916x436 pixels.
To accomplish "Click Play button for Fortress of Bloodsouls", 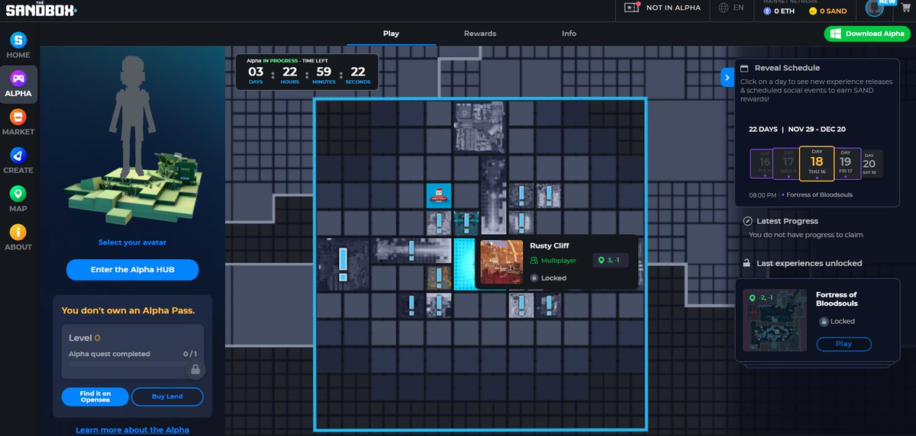I will tap(843, 344).
